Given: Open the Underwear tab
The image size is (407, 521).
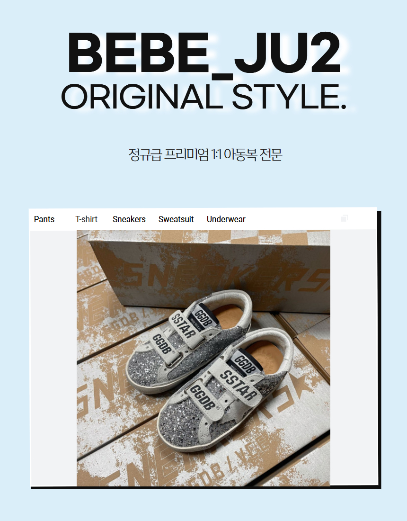Looking at the screenshot, I should [x=226, y=219].
